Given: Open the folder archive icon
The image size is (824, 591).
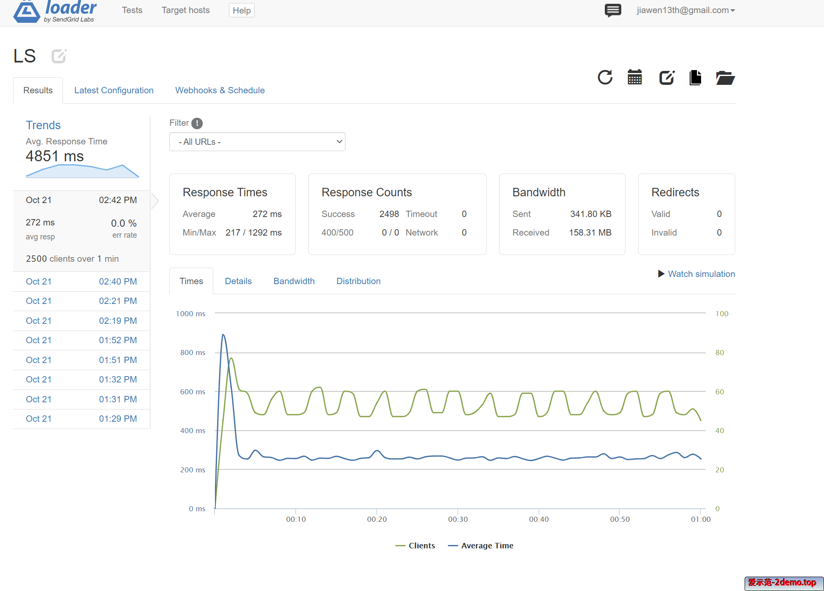Looking at the screenshot, I should [x=725, y=78].
